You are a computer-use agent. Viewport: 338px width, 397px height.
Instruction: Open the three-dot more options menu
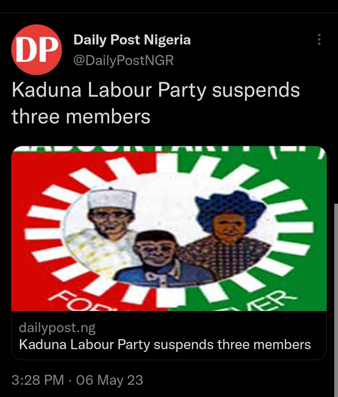319,39
